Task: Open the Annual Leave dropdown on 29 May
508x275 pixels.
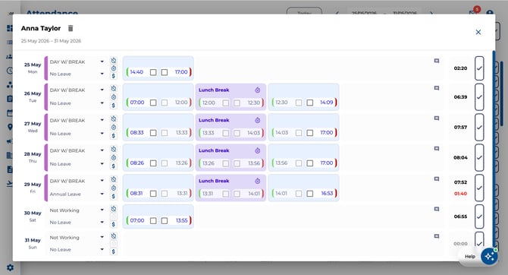Action: (77, 194)
